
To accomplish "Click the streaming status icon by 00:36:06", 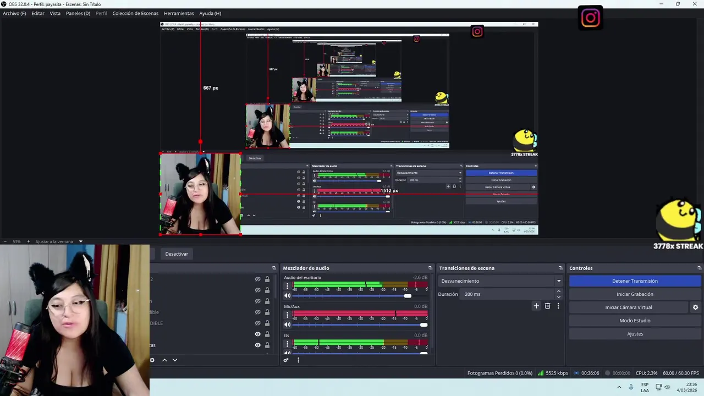I will point(576,373).
